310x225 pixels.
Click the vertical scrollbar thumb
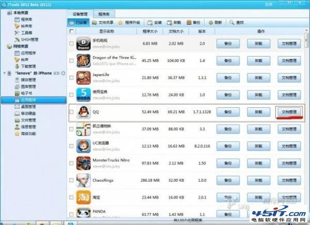pos(306,40)
